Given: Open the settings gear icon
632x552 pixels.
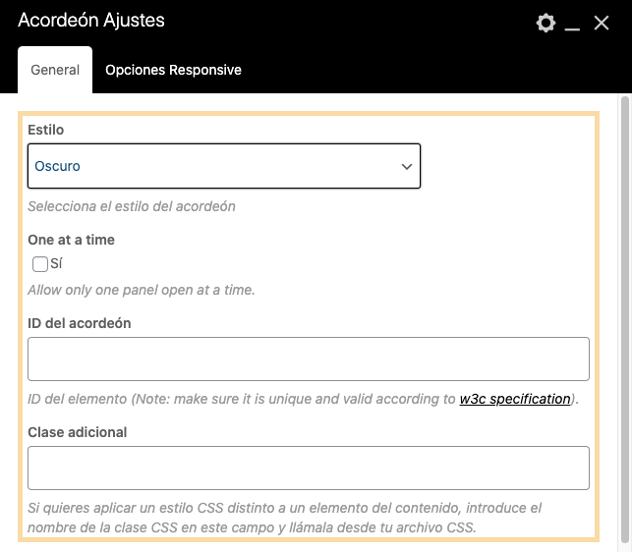Looking at the screenshot, I should click(x=546, y=23).
